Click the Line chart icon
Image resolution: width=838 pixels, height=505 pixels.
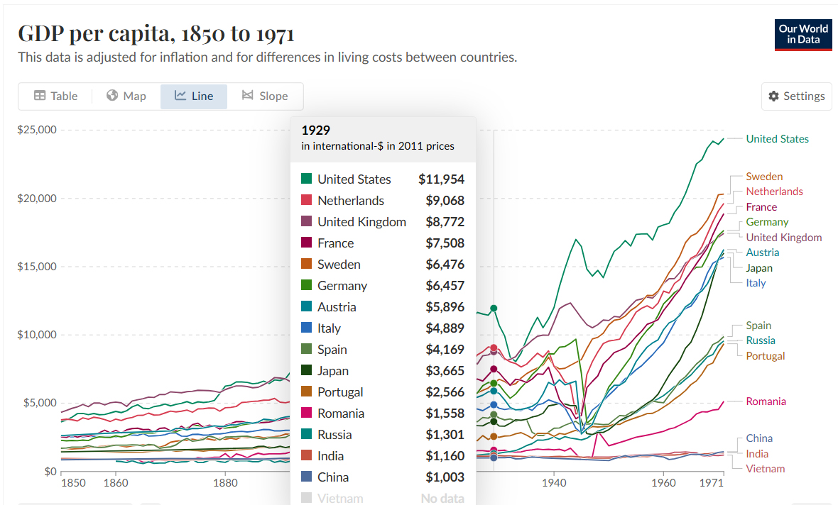coord(180,96)
